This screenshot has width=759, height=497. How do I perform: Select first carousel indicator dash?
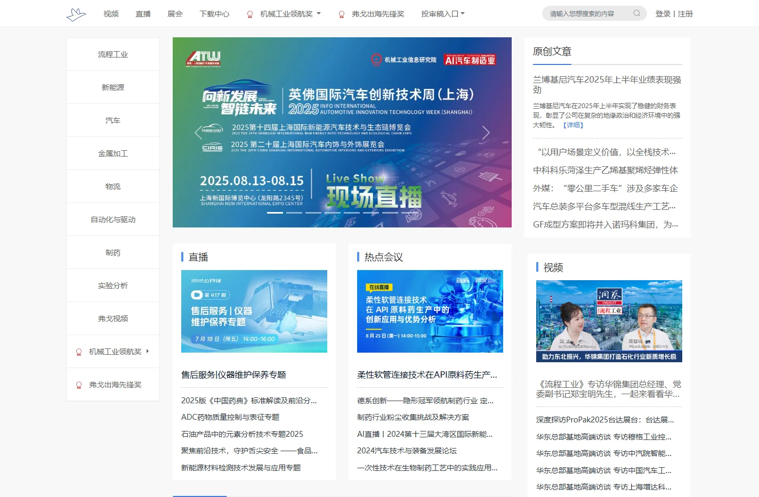click(275, 213)
